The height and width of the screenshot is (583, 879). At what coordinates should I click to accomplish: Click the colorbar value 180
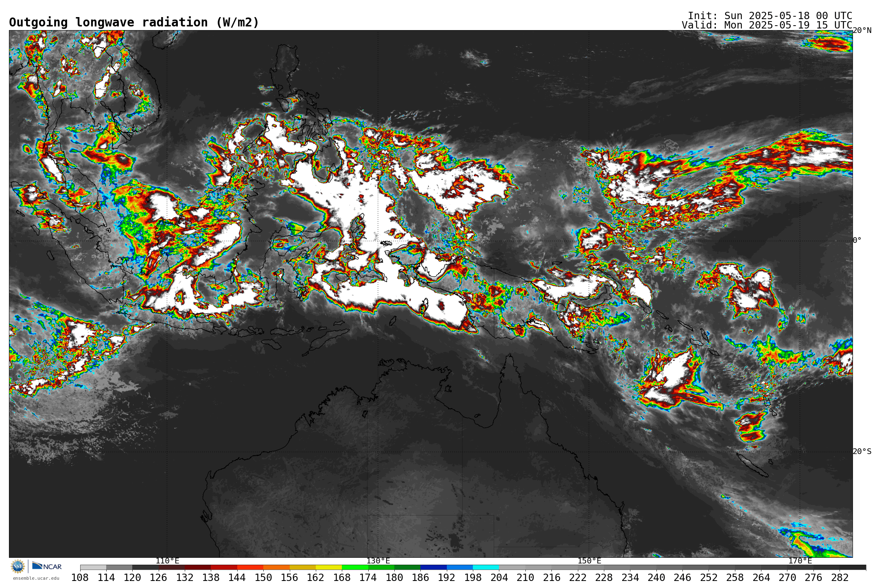point(394,578)
